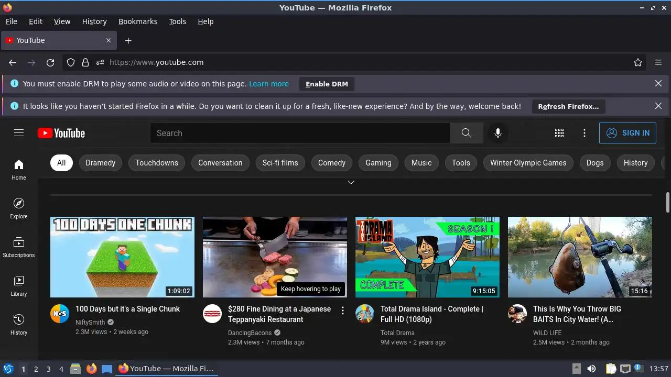The width and height of the screenshot is (671, 377).
Task: Select the Dramedy filter chip
Action: [100, 163]
